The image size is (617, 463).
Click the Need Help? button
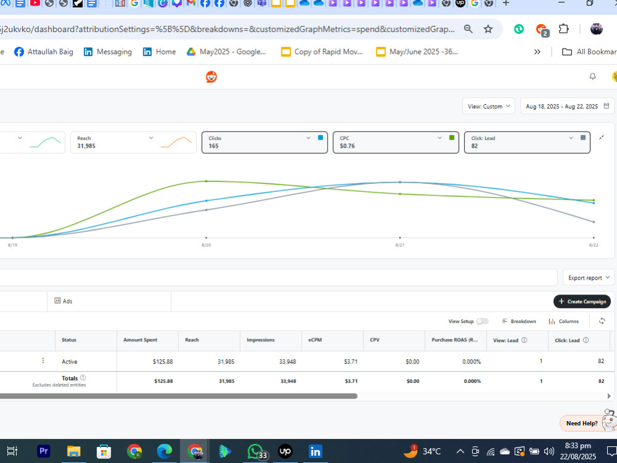(582, 423)
